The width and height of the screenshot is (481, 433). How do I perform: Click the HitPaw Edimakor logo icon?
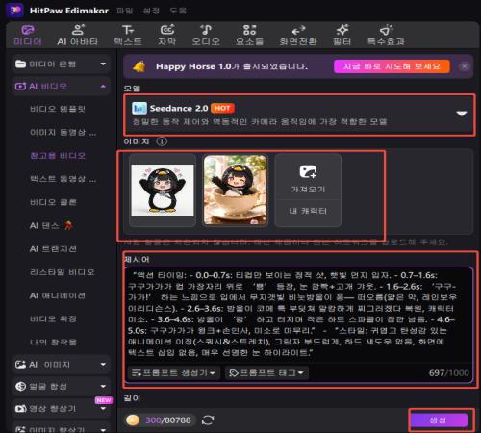click(14, 10)
